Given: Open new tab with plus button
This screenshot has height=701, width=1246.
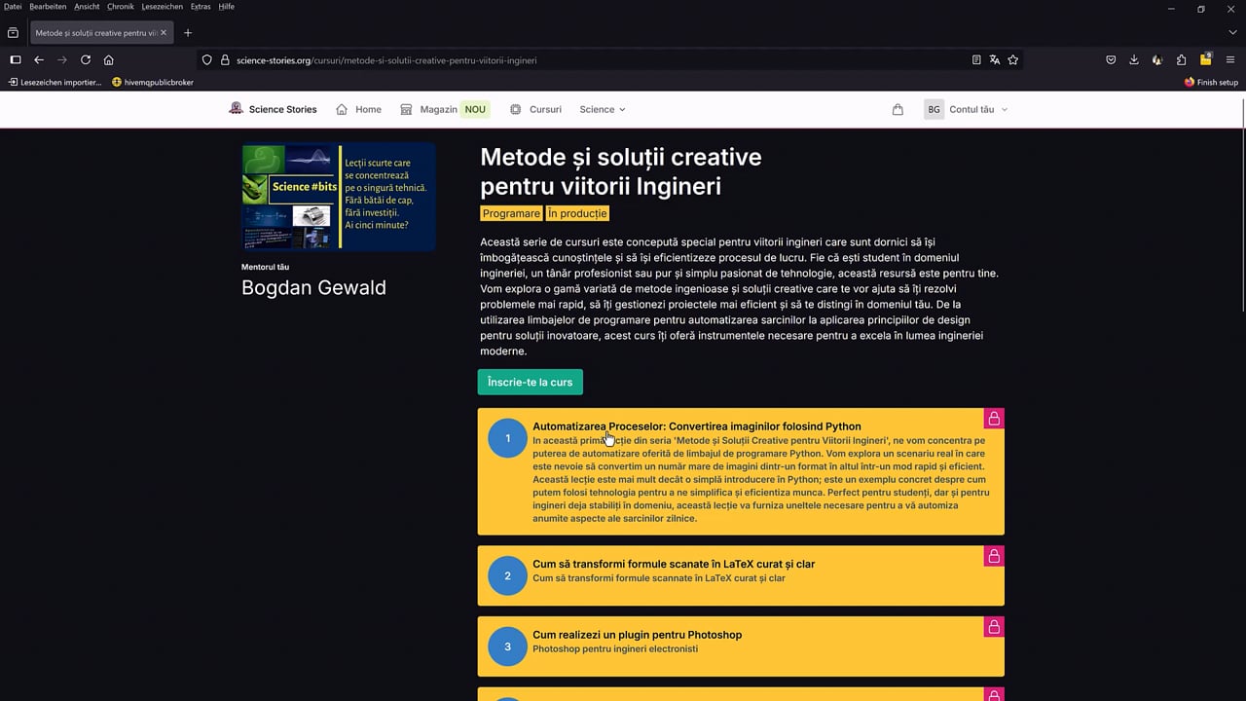Looking at the screenshot, I should point(188,33).
